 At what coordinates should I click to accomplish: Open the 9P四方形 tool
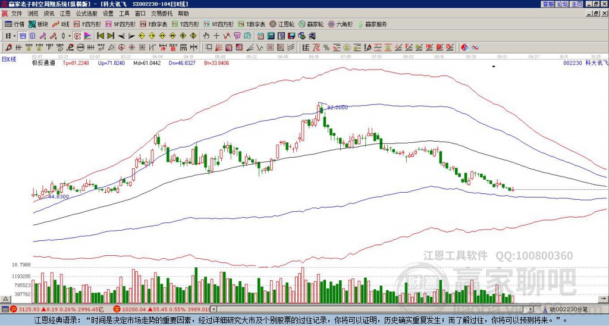(120, 24)
